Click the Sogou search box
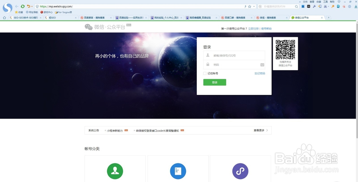This screenshot has width=358, height=182. coord(279,6)
